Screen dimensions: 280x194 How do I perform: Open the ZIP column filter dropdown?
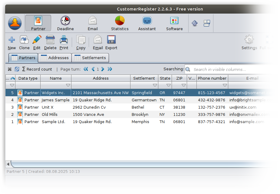coord(183,85)
